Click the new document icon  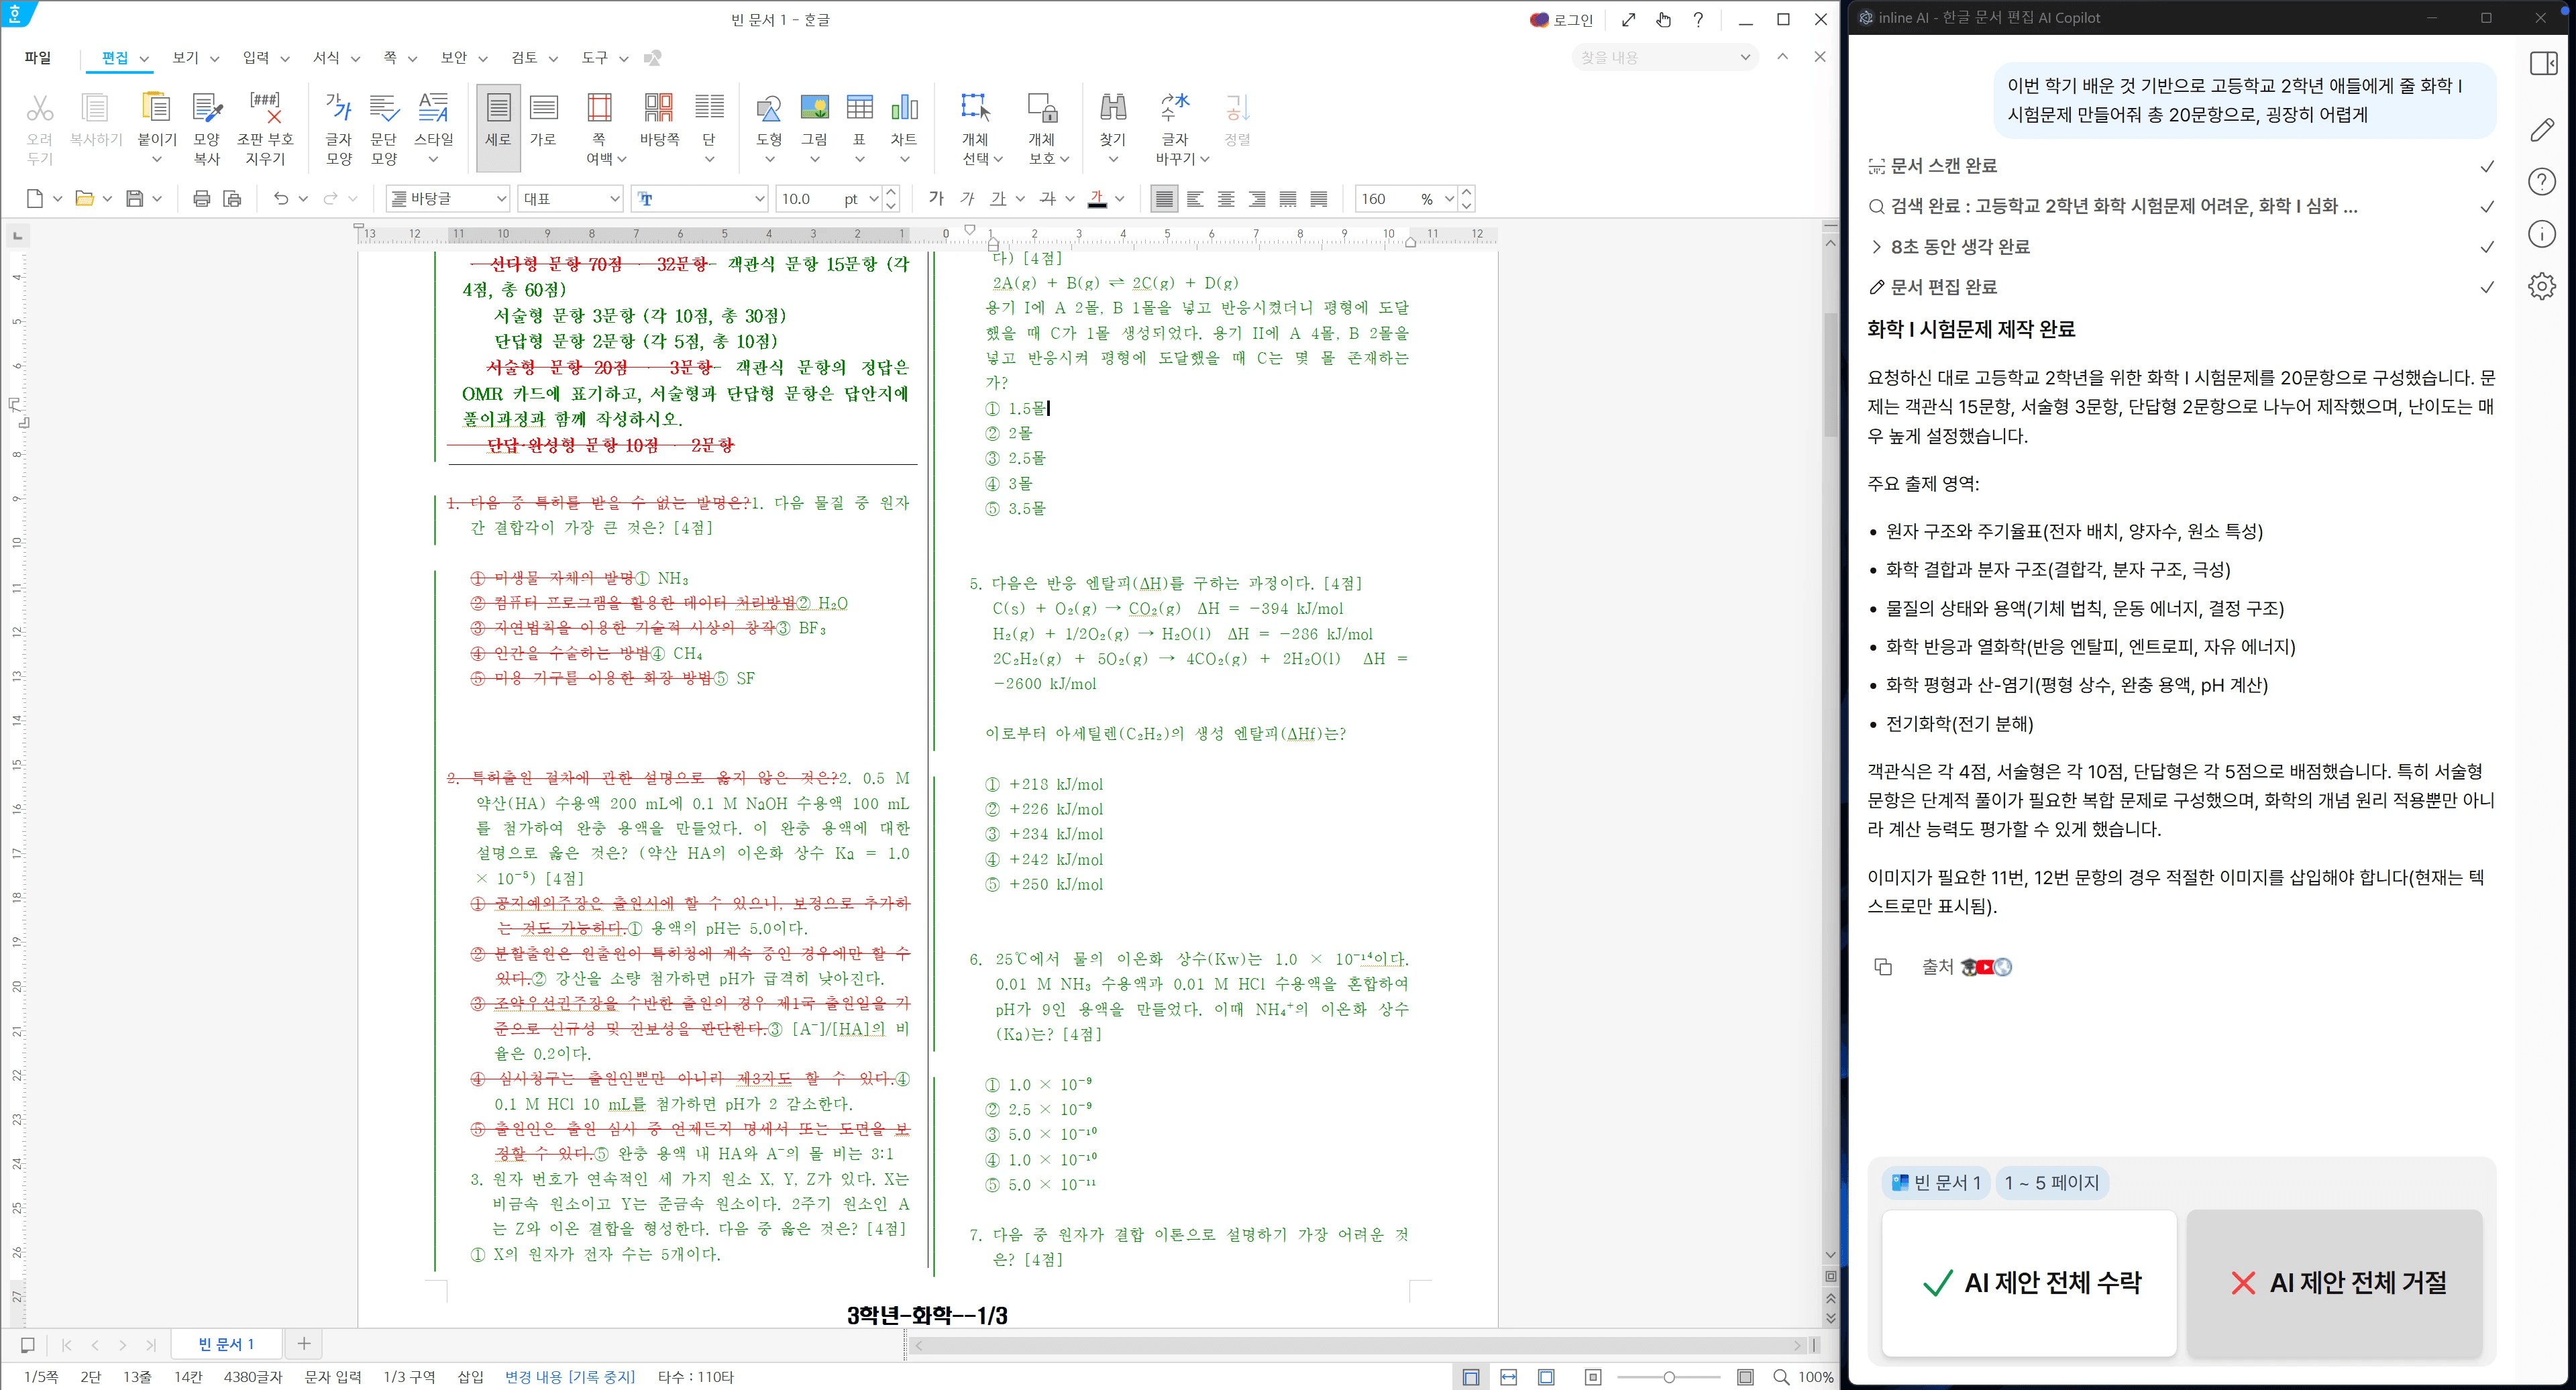(x=34, y=199)
